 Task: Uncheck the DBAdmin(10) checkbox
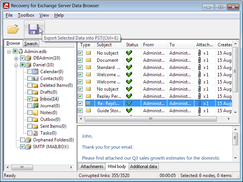22,58
